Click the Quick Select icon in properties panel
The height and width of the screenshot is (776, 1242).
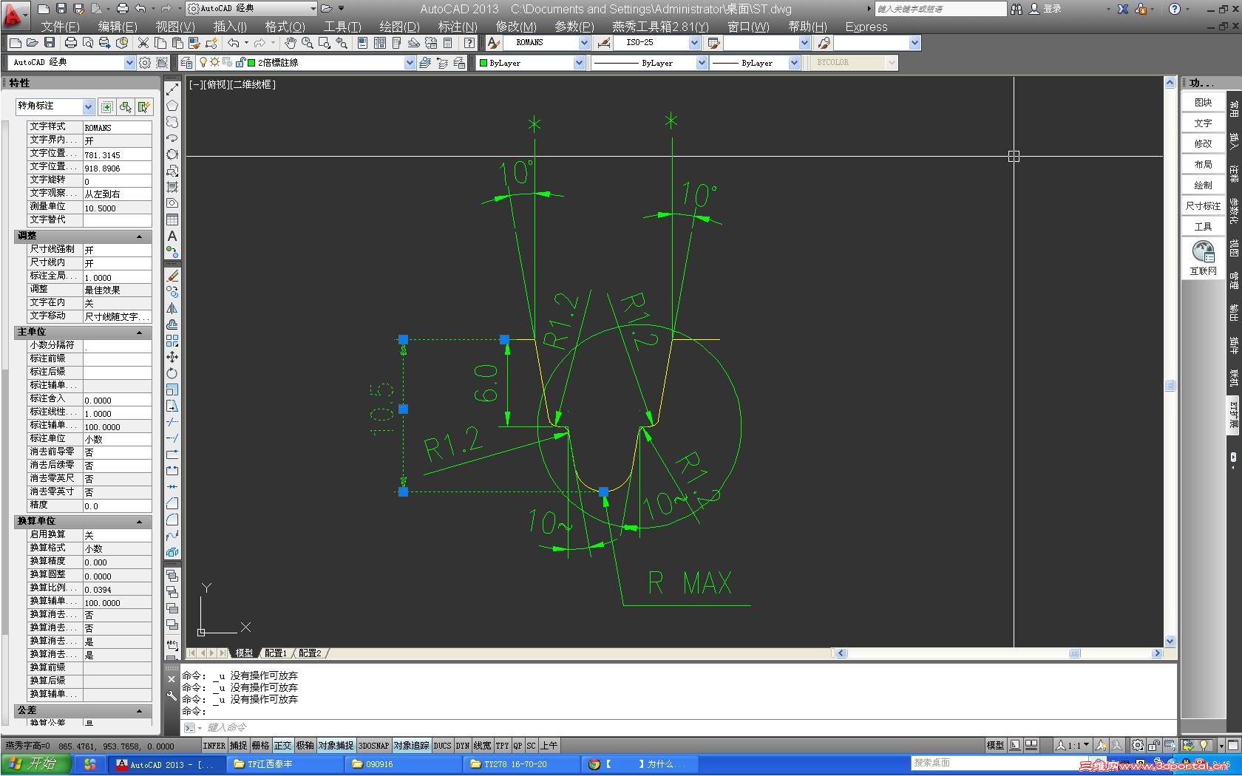pos(143,107)
